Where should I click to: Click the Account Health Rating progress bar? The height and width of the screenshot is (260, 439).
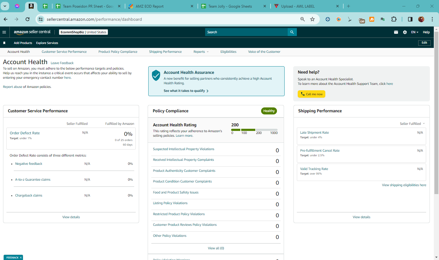point(254,130)
